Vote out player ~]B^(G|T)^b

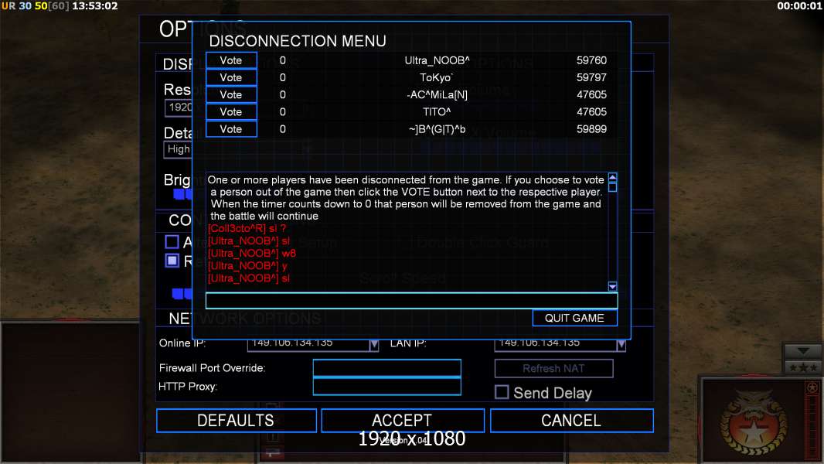[x=231, y=129]
